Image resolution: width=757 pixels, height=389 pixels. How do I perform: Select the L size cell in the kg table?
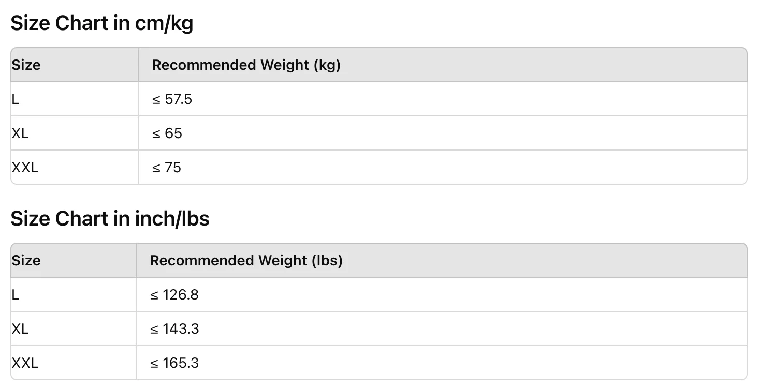[16, 99]
